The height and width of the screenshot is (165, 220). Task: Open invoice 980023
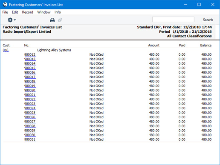(x=30, y=104)
